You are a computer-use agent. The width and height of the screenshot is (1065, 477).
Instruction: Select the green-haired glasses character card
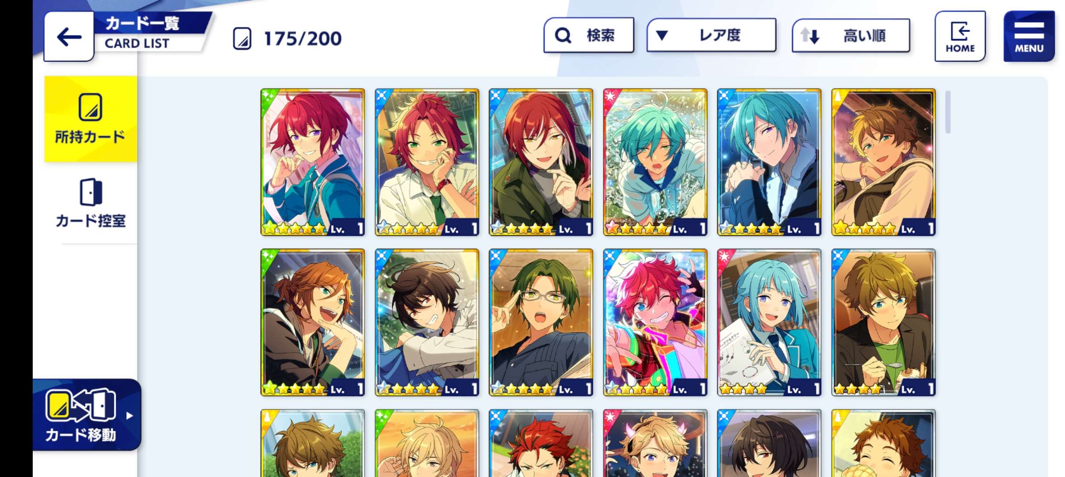541,322
